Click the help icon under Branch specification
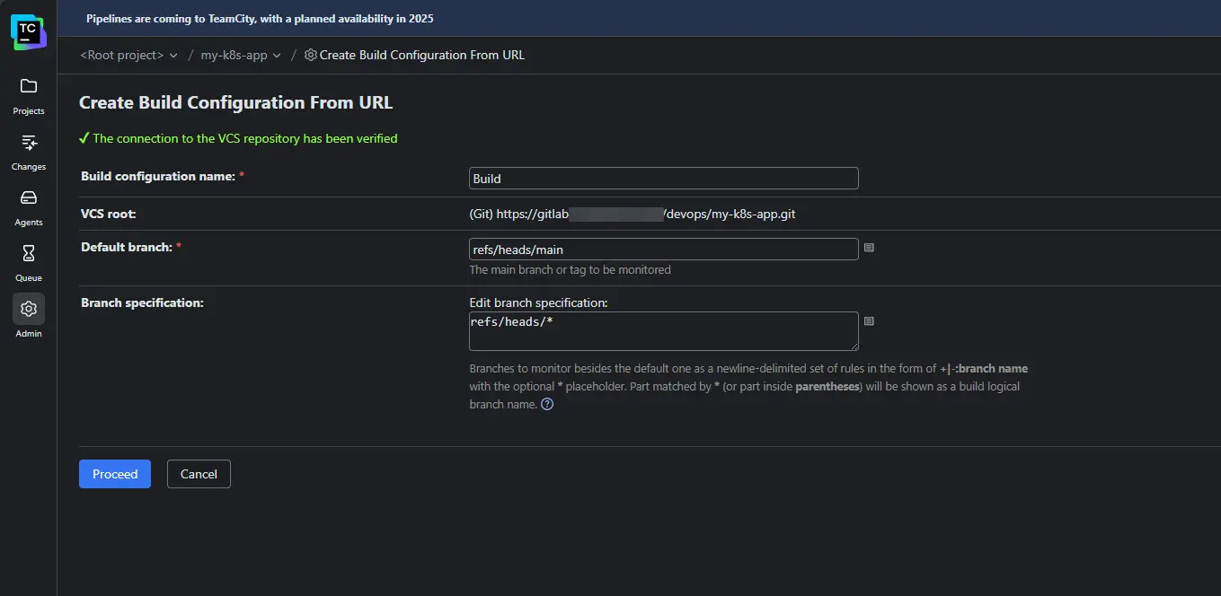The height and width of the screenshot is (596, 1221). [547, 404]
